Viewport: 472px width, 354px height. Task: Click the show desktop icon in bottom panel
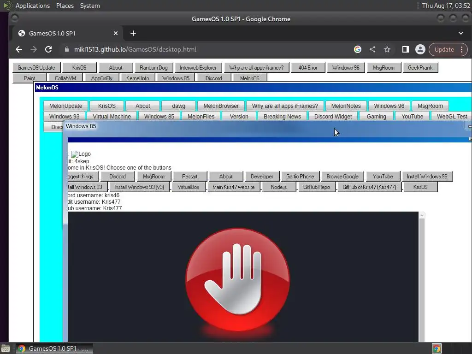pyautogui.click(x=6, y=348)
